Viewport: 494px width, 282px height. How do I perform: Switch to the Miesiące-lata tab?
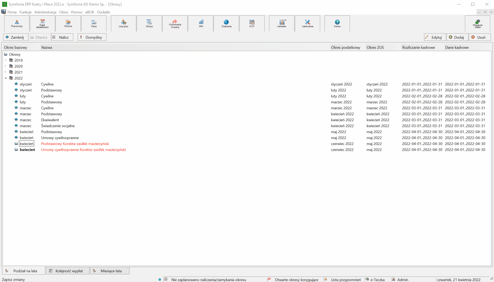pyautogui.click(x=109, y=271)
